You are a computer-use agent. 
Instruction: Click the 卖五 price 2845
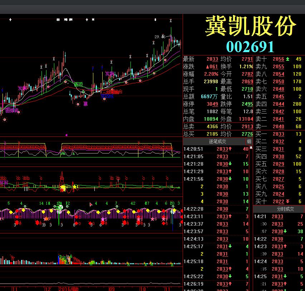click(x=278, y=96)
